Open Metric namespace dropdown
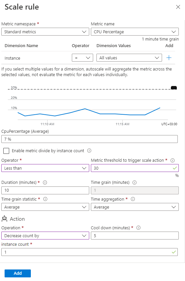185x281 pixels. pyautogui.click(x=45, y=32)
